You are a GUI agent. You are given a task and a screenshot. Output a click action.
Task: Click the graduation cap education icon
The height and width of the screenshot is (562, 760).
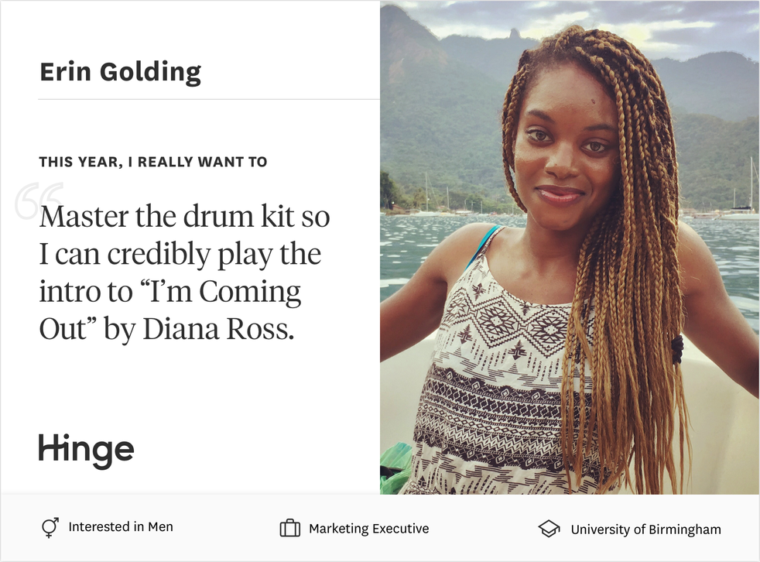coord(549,529)
